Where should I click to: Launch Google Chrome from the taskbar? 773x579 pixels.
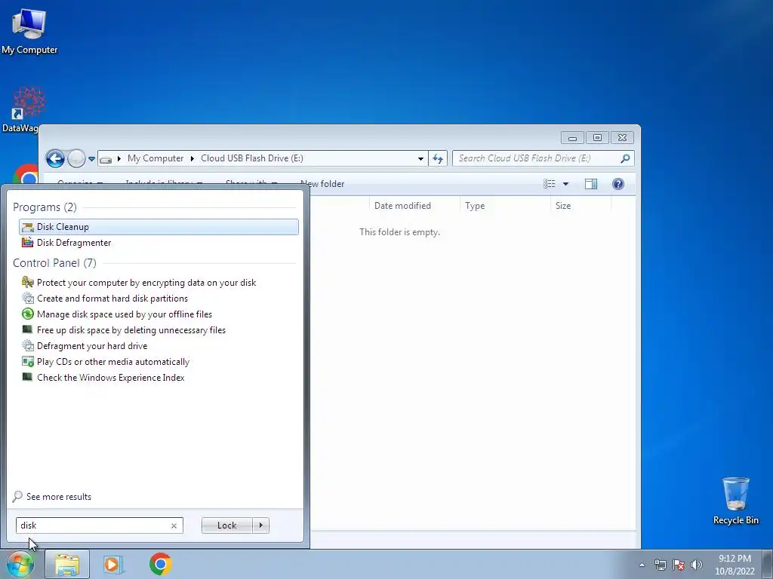[x=161, y=564]
